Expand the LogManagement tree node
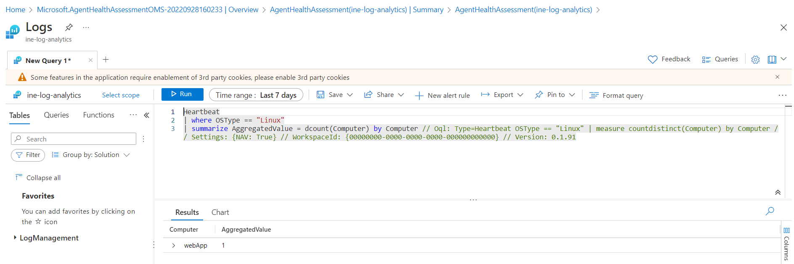 [x=15, y=238]
